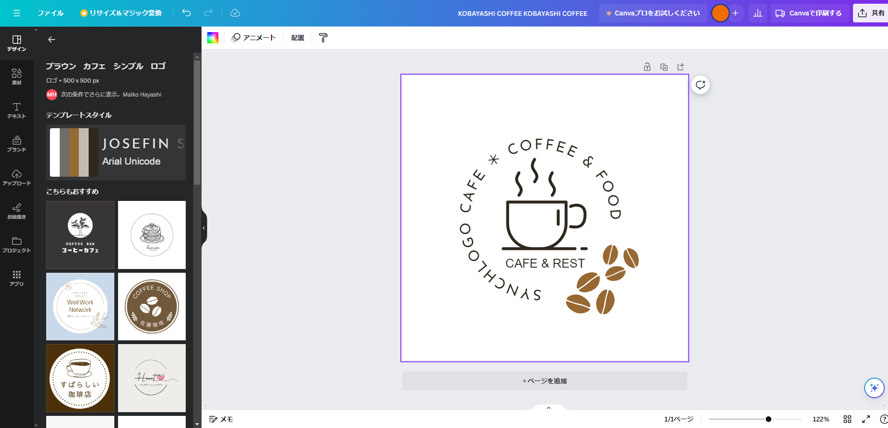The image size is (888, 428).
Task: Click the ページを追加 button
Action: pyautogui.click(x=544, y=381)
